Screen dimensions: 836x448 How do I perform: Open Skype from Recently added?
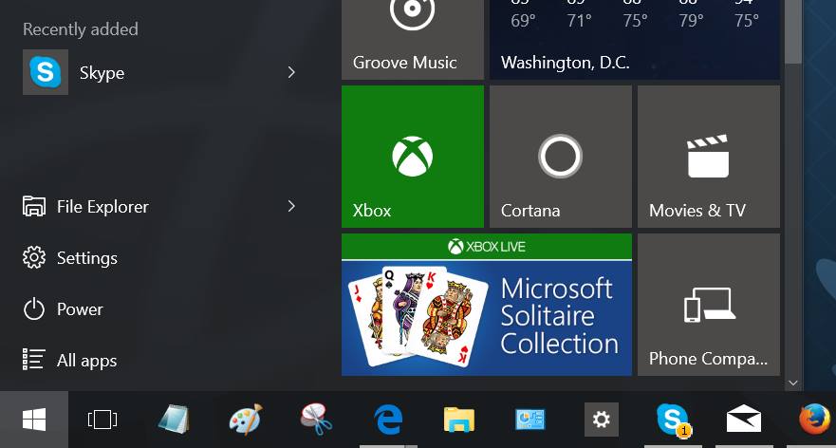click(160, 72)
